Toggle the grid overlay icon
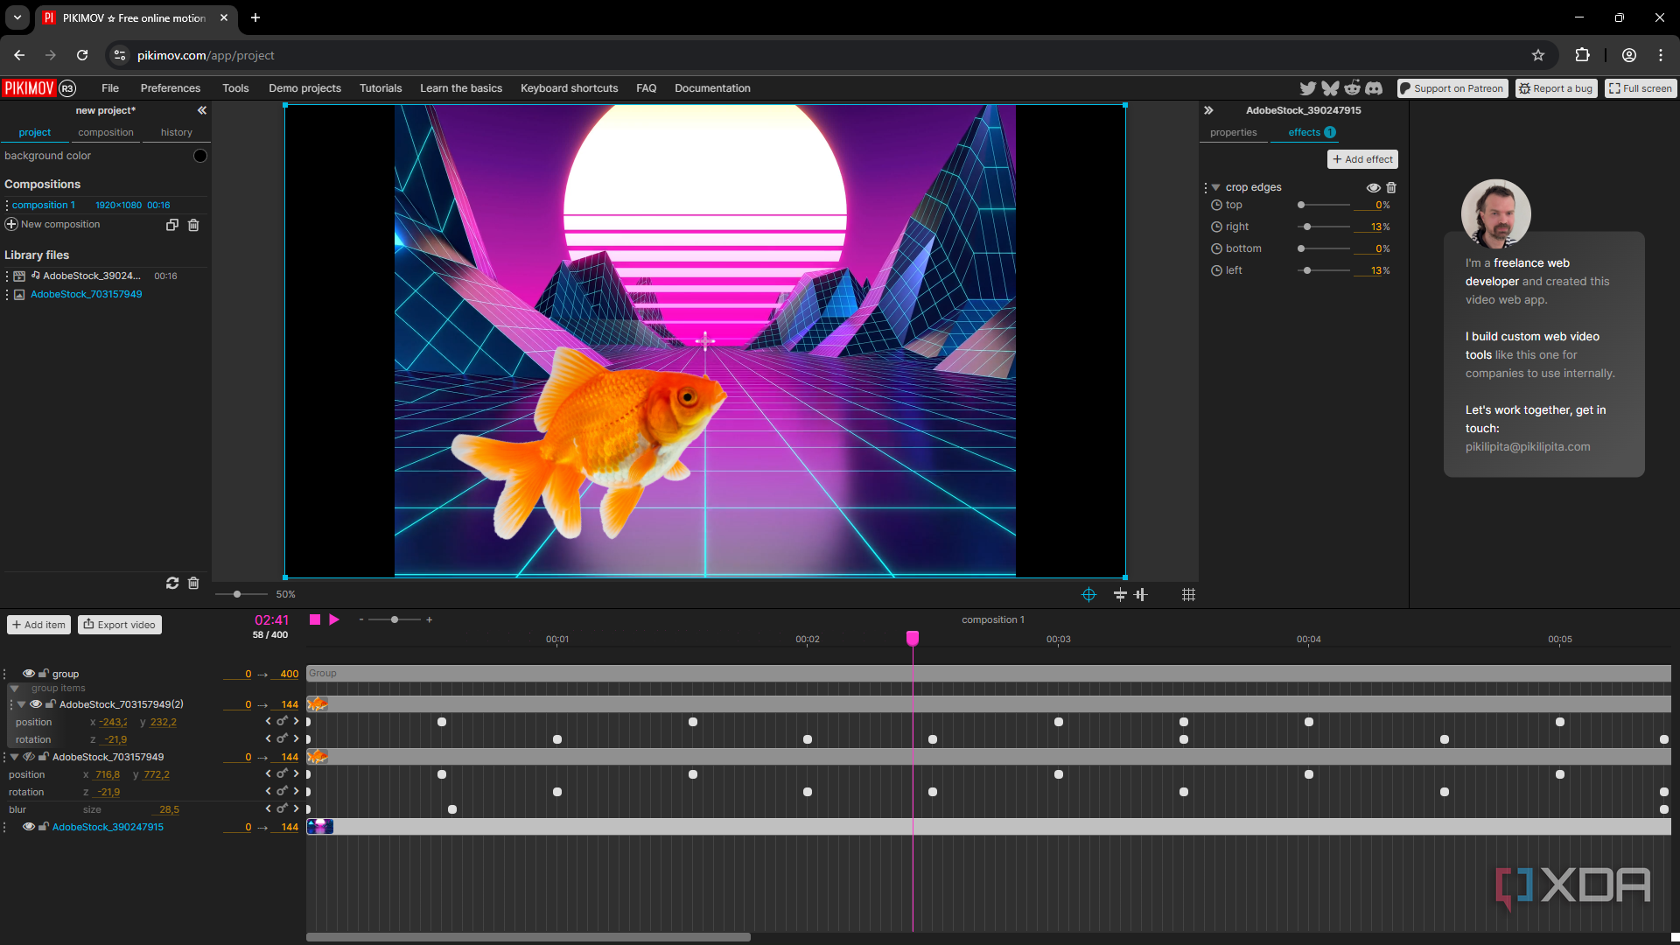This screenshot has width=1680, height=945. coord(1188,595)
